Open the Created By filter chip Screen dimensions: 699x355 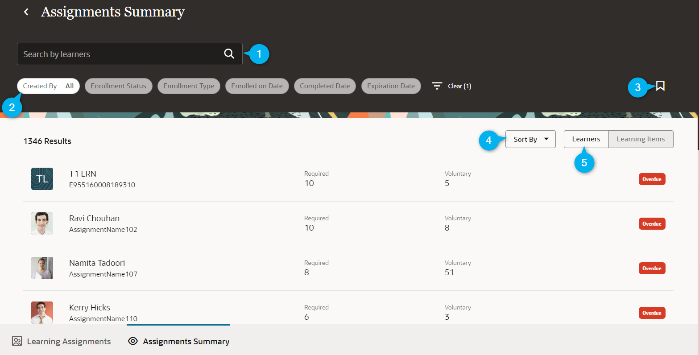point(48,86)
